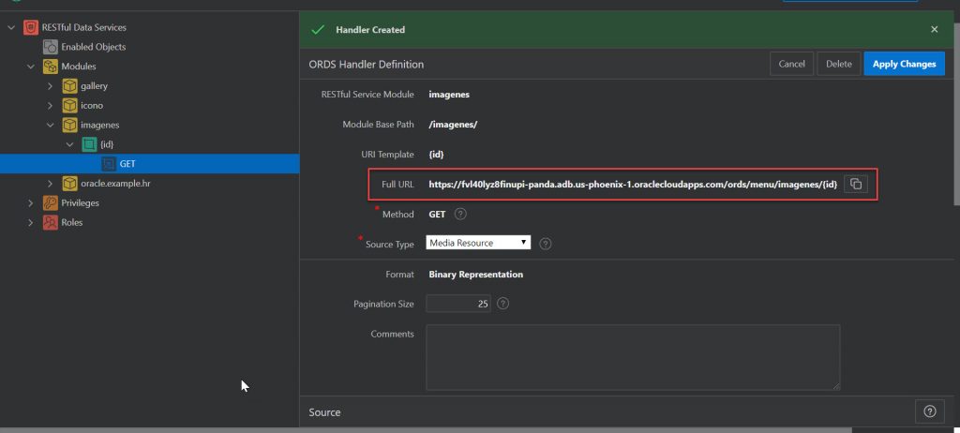The height and width of the screenshot is (433, 960).
Task: Click the URI Template {id} value
Action: tap(437, 155)
